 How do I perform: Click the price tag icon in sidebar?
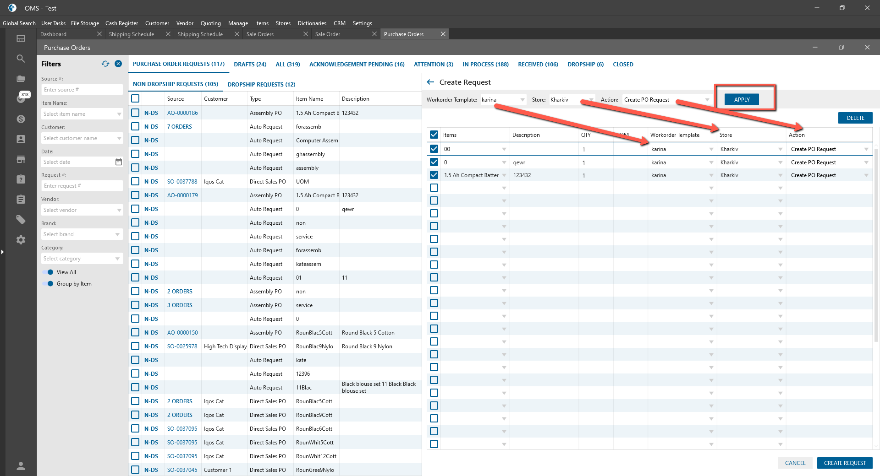[x=21, y=220]
